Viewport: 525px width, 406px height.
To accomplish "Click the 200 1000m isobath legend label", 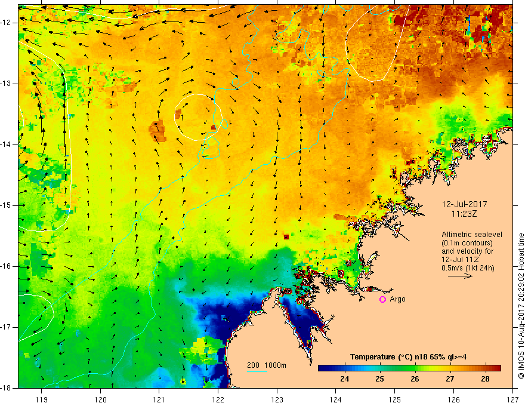I will click(267, 365).
